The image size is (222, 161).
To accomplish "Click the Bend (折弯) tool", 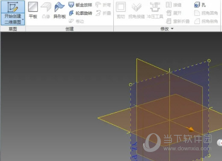I will coord(103,5).
